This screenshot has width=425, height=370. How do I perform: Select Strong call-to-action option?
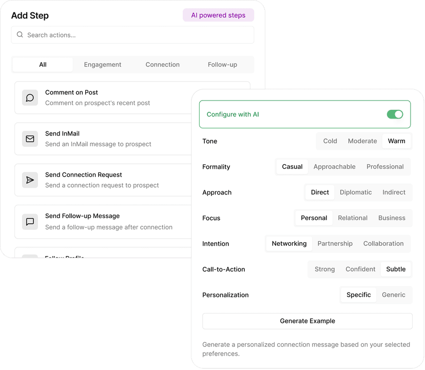pos(324,269)
